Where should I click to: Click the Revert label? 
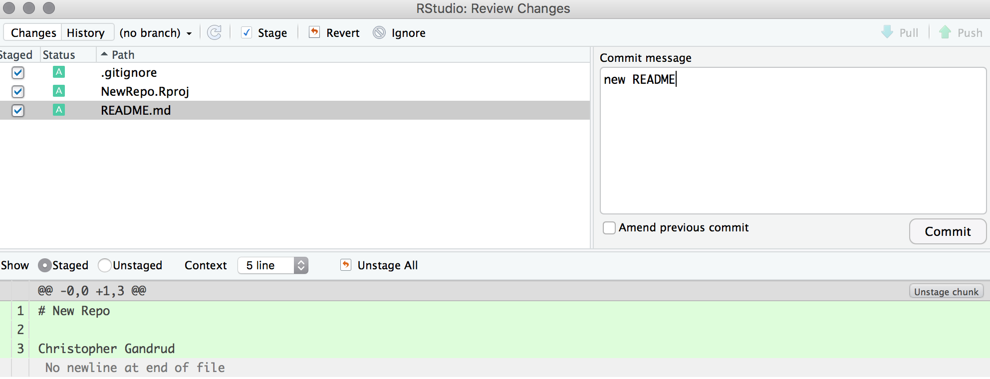click(x=343, y=33)
